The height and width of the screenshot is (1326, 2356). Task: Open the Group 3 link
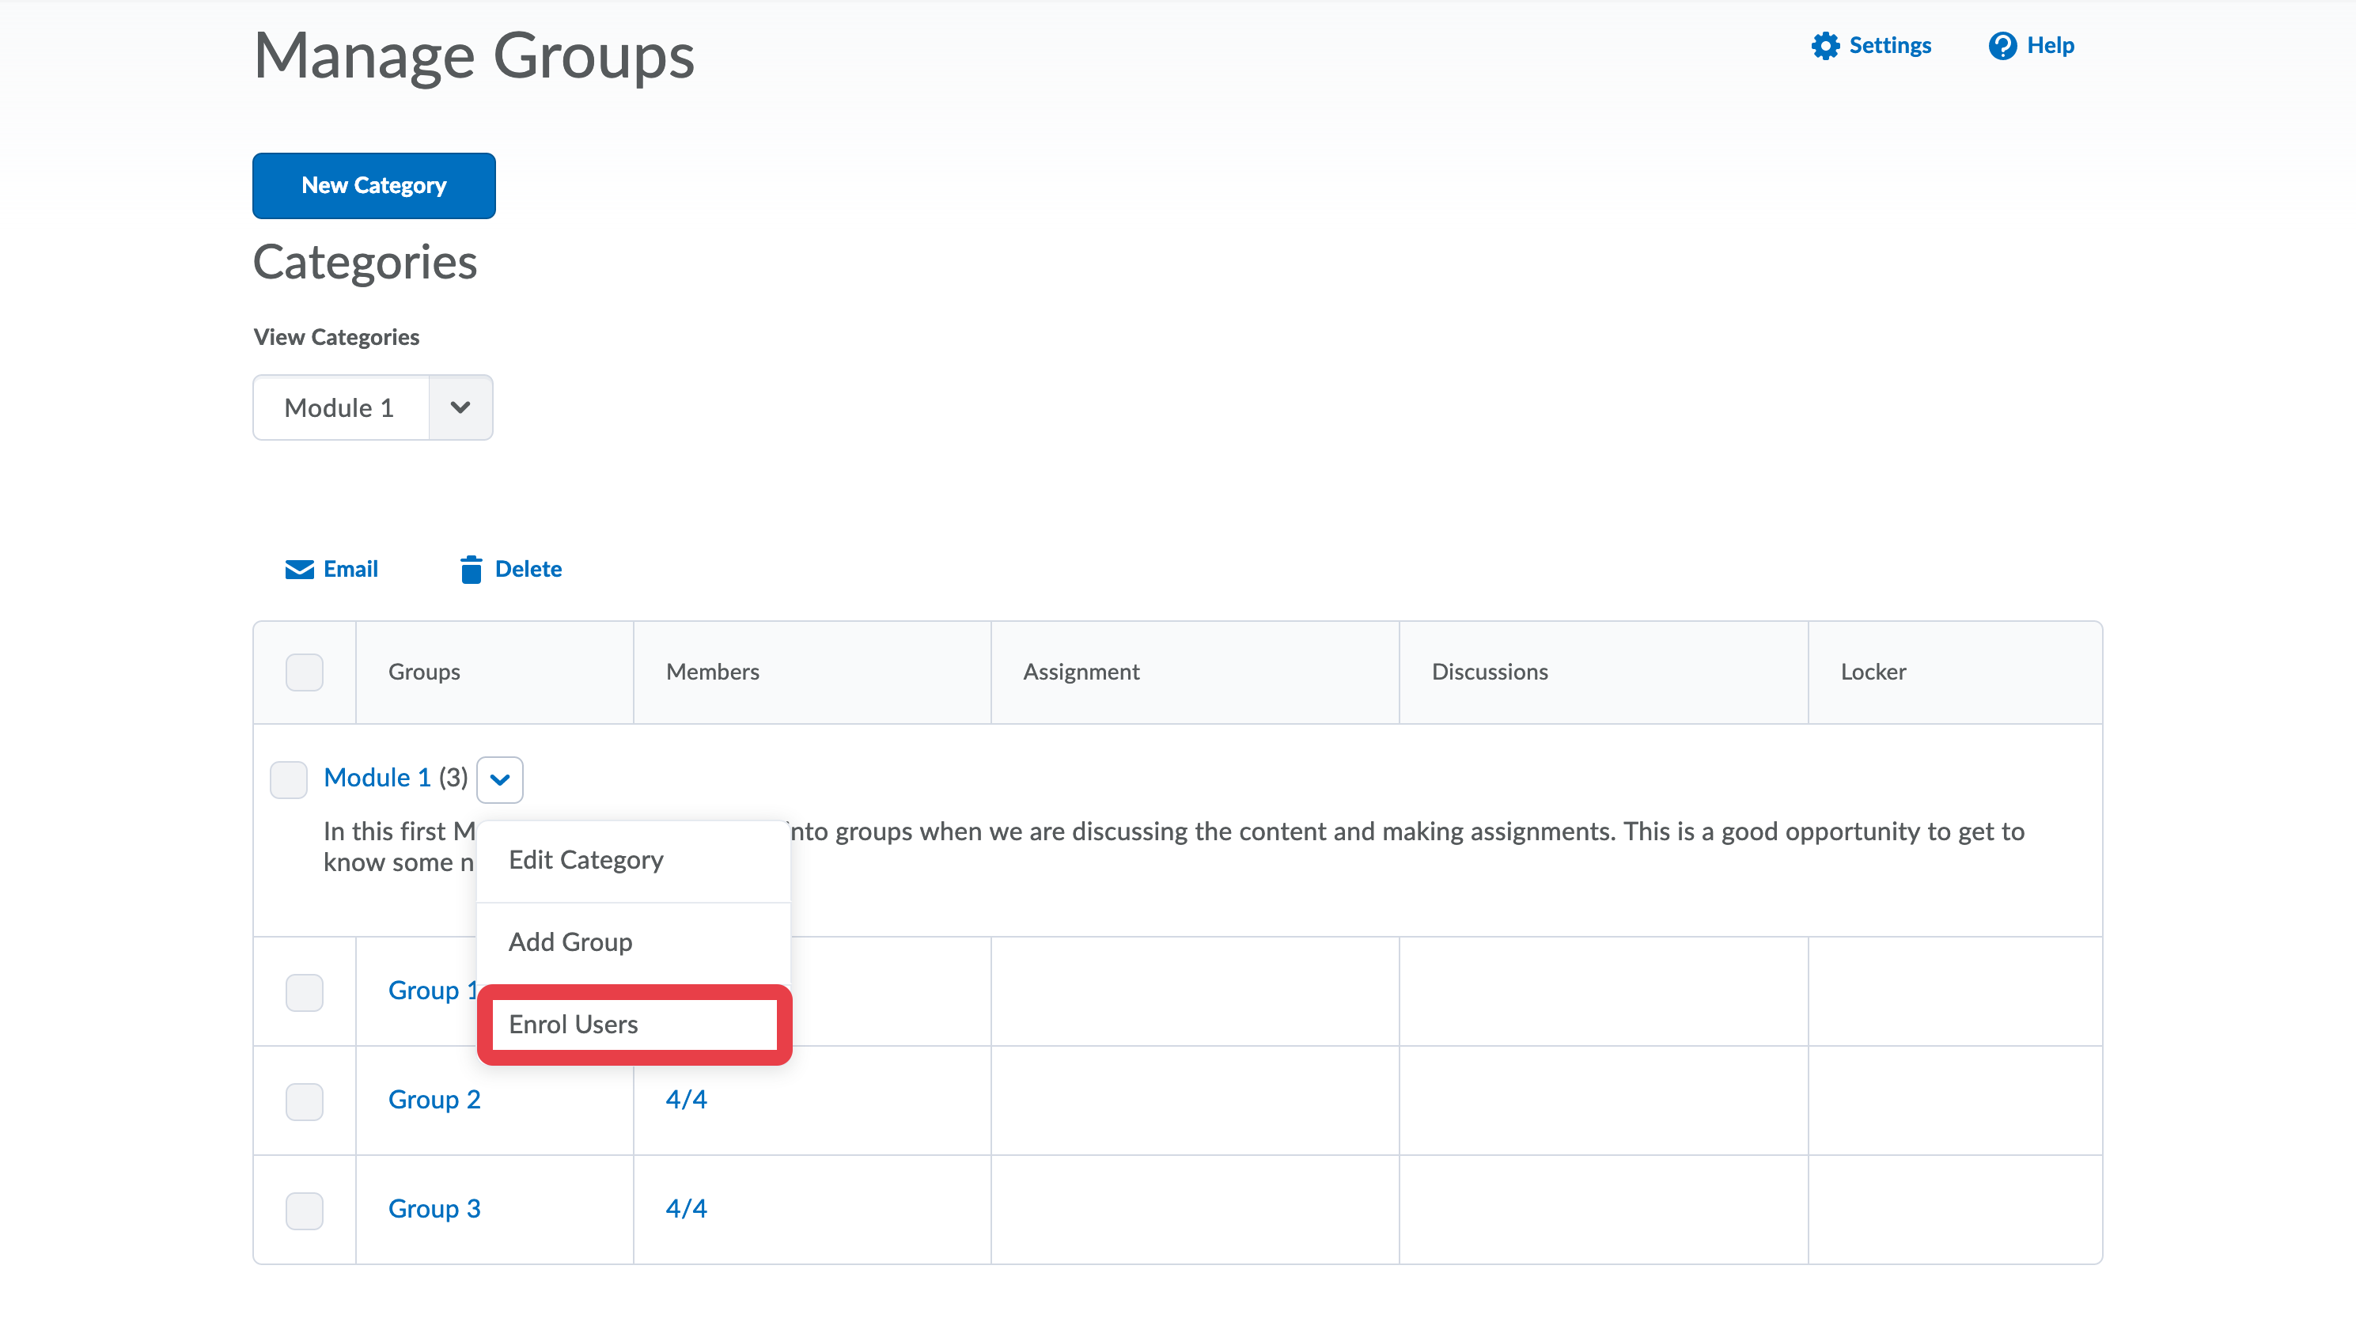(434, 1208)
